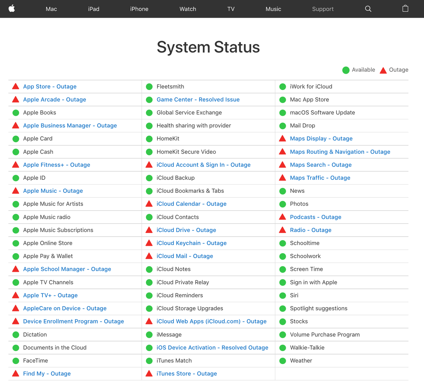
Task: Open AppleCare on Device - Outage link
Action: click(65, 309)
